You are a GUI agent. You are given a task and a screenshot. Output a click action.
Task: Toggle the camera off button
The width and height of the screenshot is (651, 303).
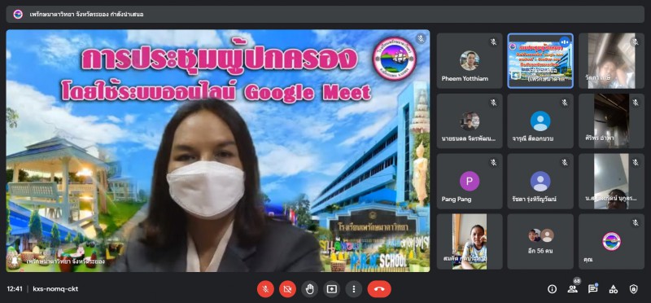point(287,289)
